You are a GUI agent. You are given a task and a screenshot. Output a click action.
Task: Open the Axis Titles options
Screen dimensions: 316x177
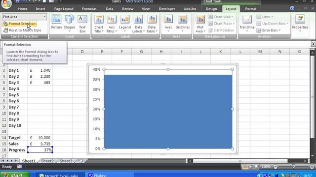(x=112, y=24)
